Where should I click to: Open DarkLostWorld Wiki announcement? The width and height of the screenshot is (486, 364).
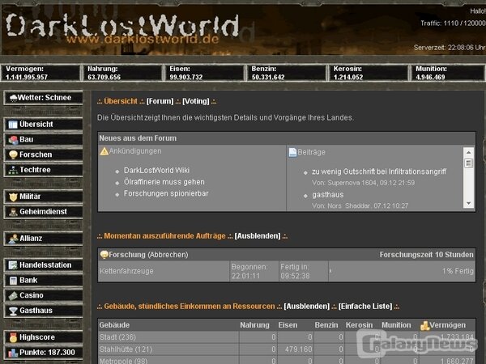coord(156,170)
